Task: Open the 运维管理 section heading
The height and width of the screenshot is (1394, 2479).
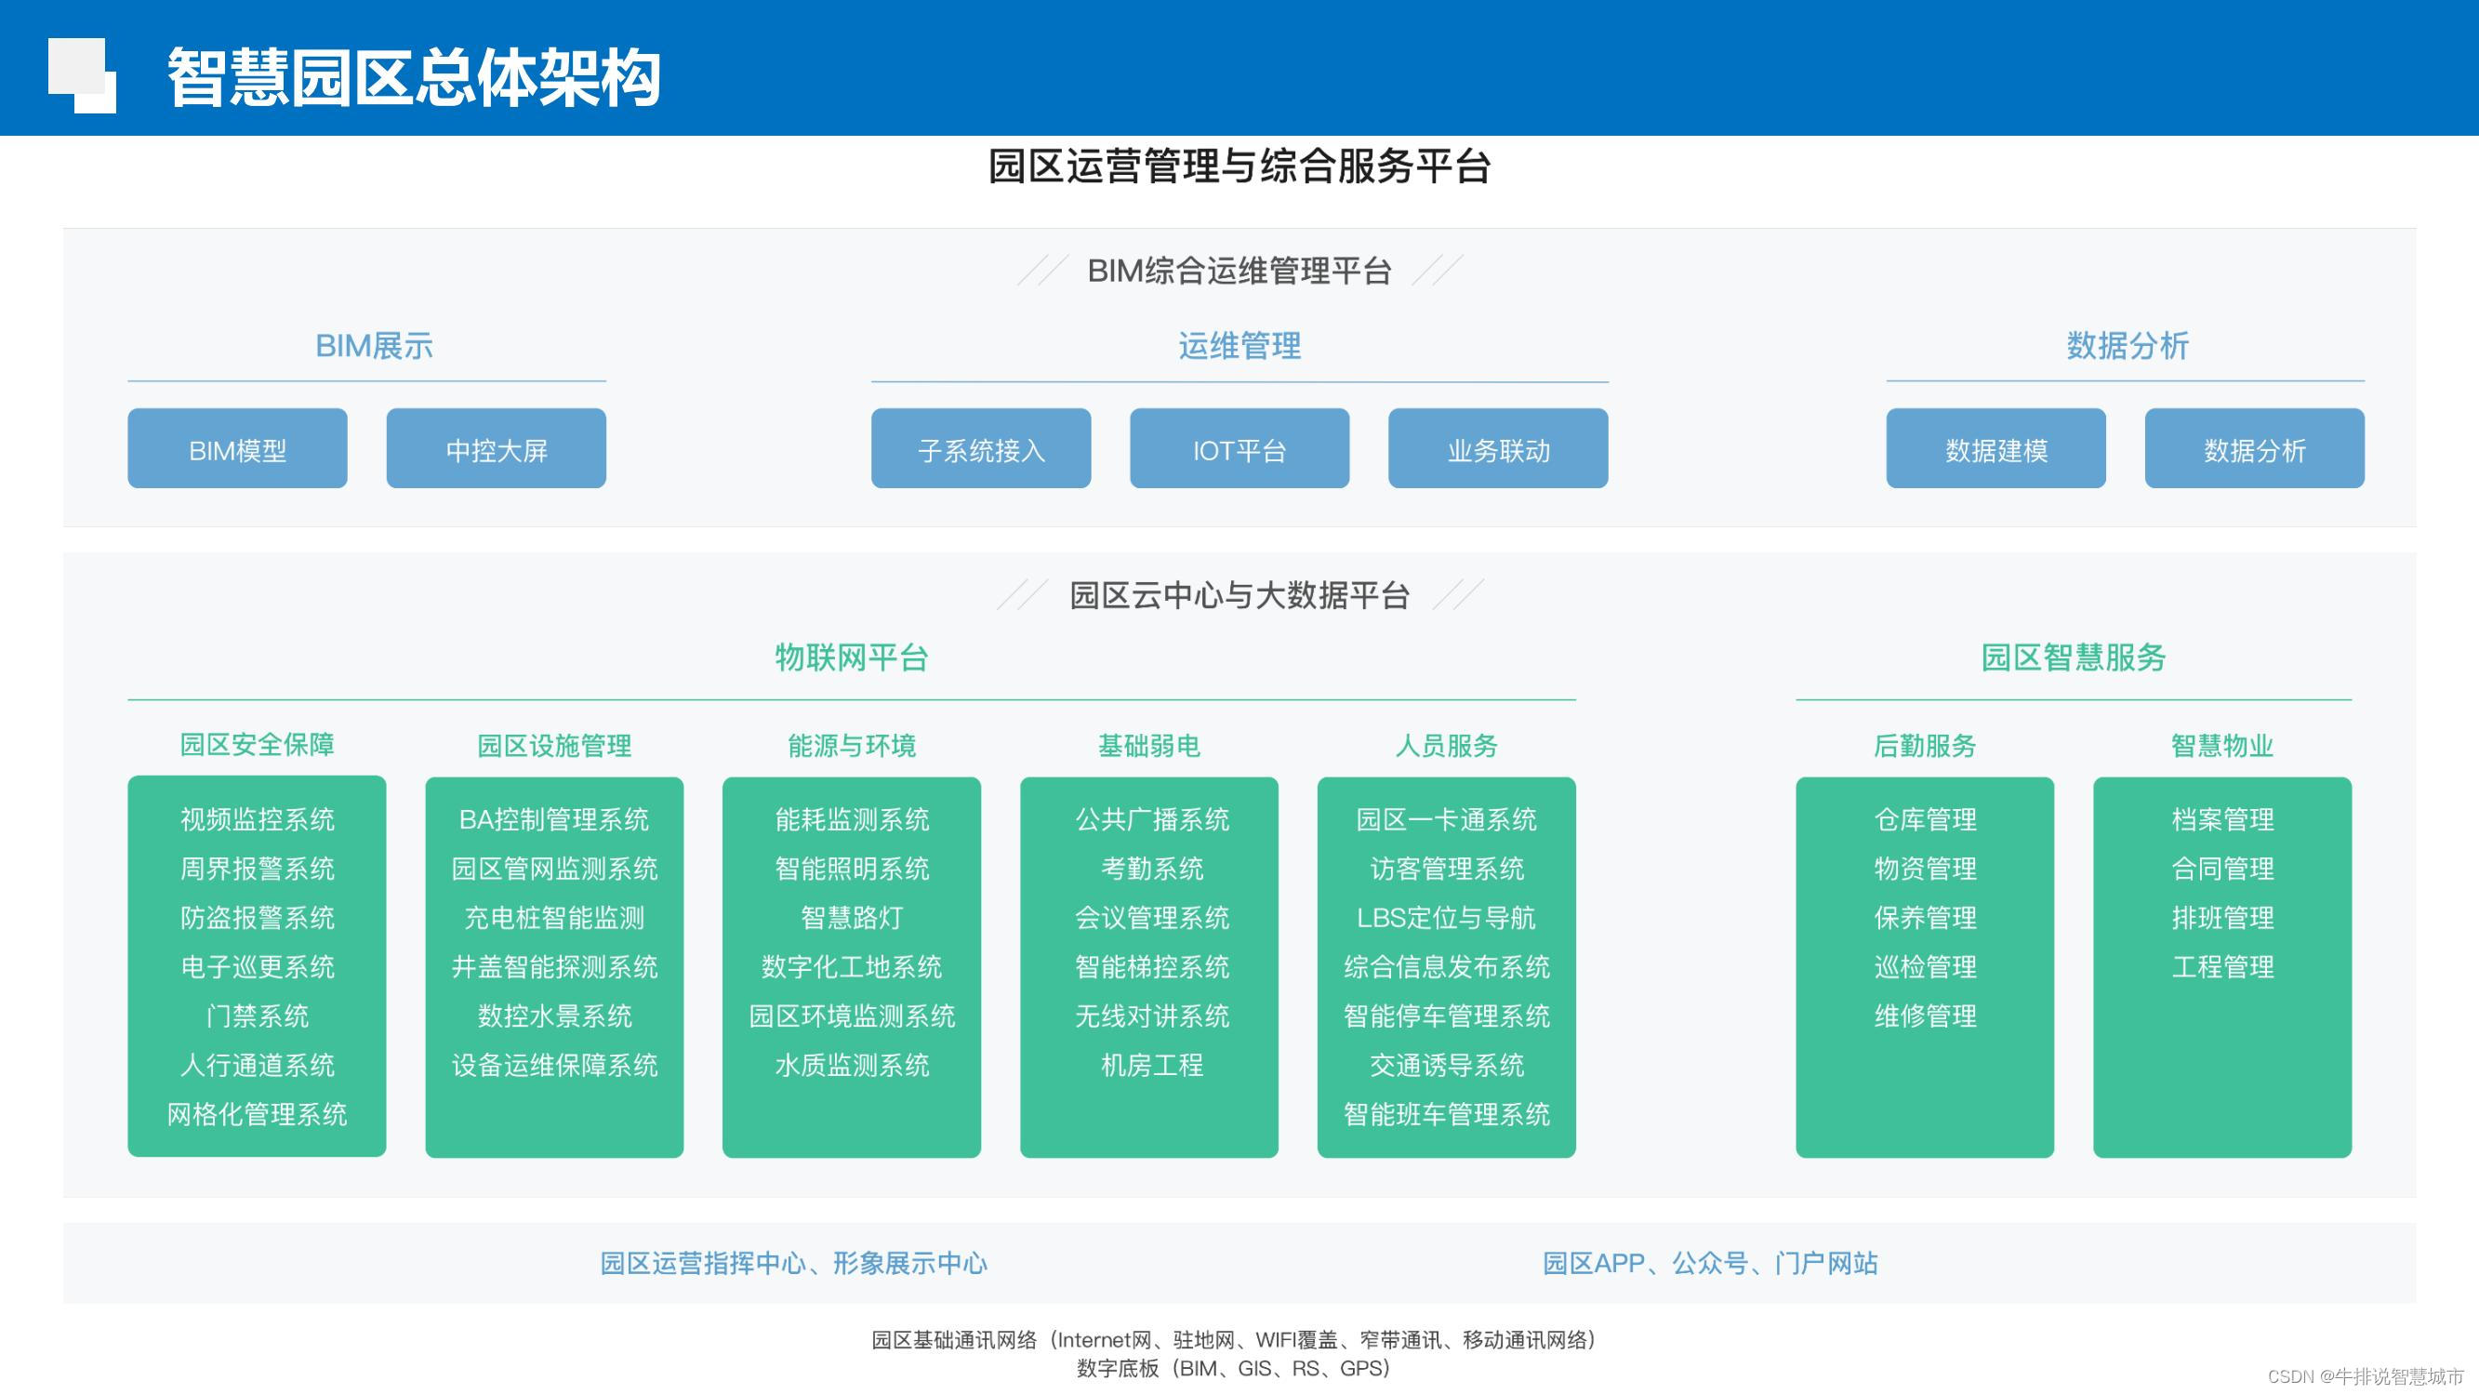Action: 1239,346
